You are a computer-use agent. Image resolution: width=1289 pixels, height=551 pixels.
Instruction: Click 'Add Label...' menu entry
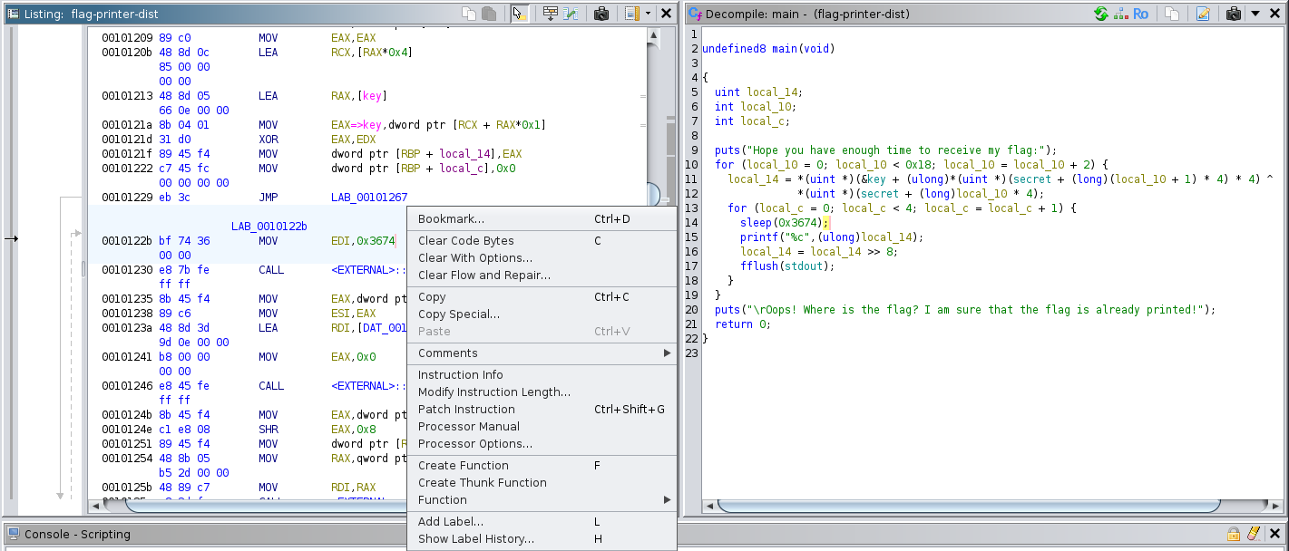coord(450,522)
